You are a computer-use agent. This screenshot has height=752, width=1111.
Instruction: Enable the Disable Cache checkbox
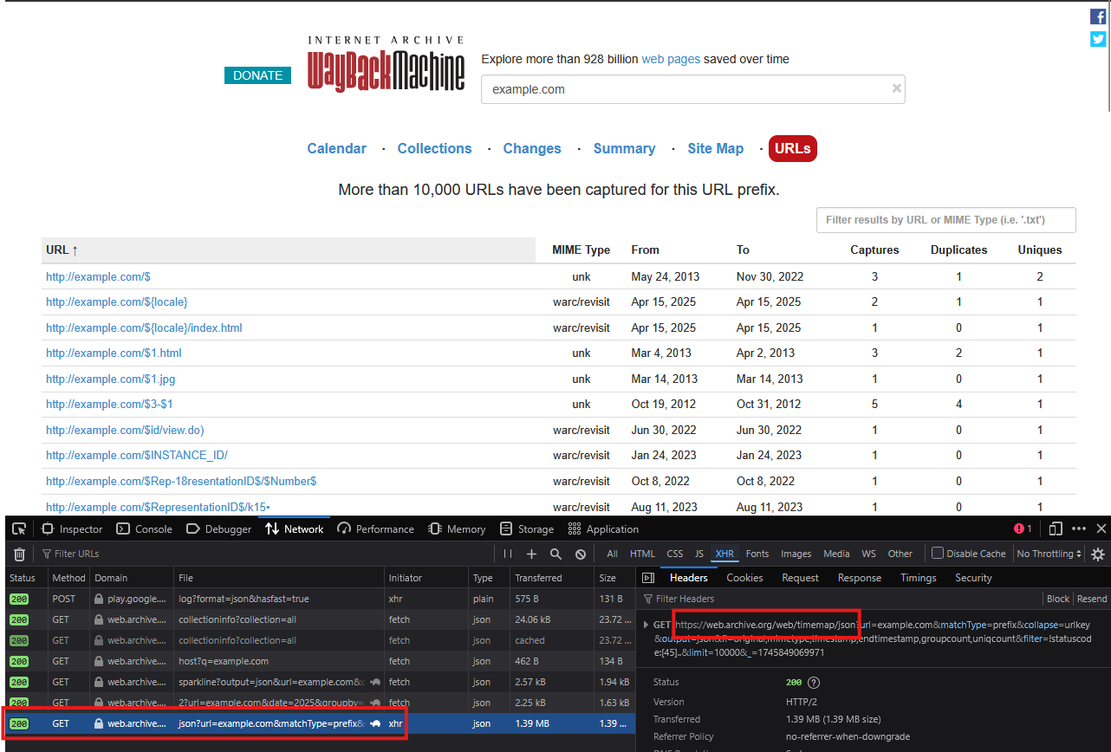click(938, 554)
